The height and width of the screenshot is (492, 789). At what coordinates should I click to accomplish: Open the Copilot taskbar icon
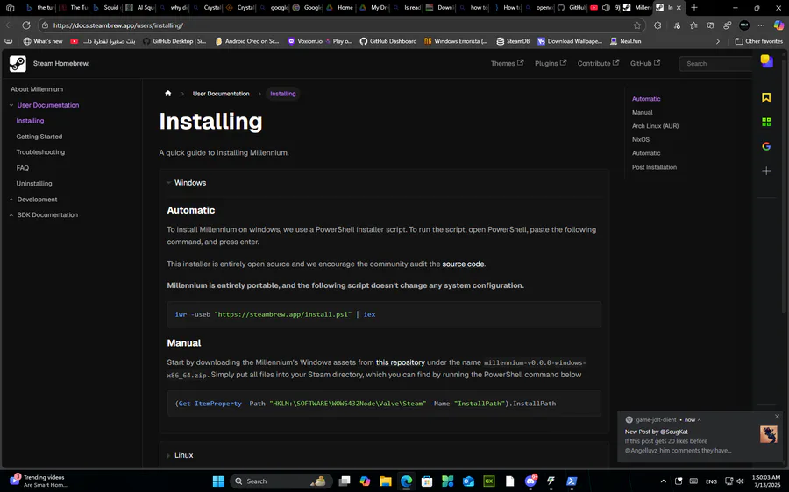365,481
